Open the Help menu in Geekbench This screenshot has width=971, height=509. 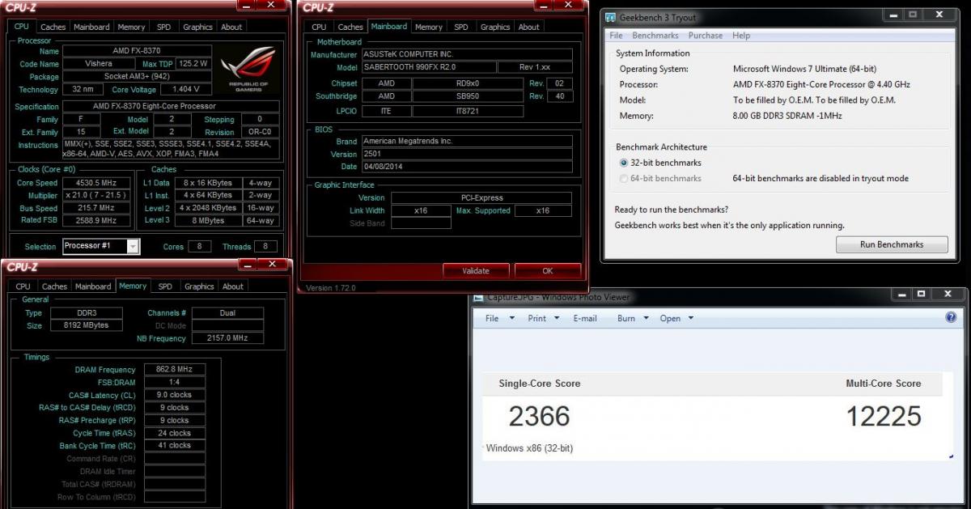point(741,36)
